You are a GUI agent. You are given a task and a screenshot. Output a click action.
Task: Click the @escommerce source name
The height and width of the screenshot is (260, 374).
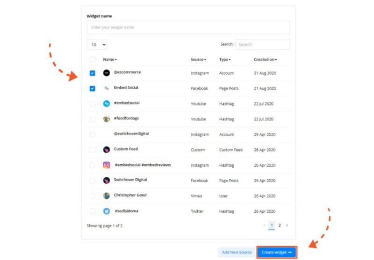127,72
